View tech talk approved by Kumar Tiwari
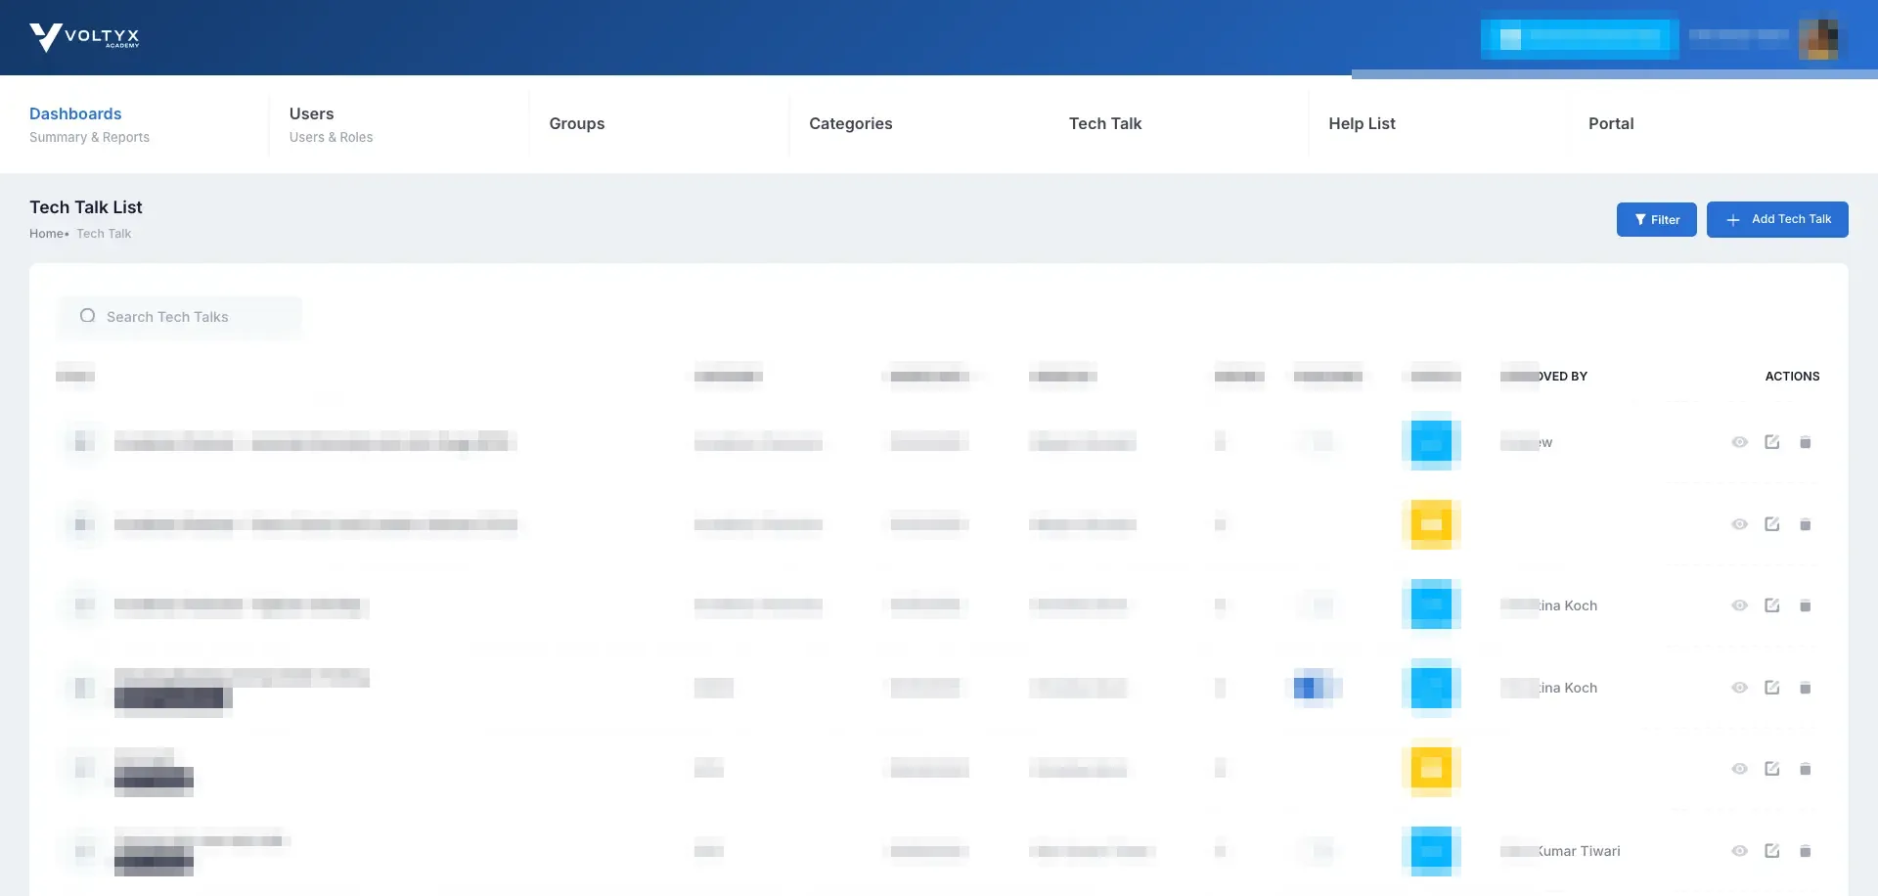This screenshot has height=896, width=1878. [x=1739, y=851]
